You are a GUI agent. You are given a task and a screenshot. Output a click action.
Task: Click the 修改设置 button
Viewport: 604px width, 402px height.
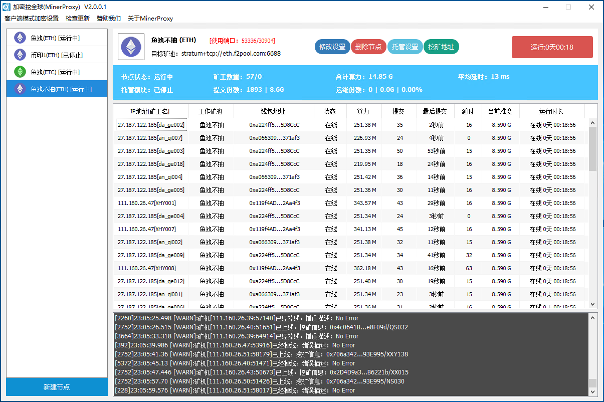[x=332, y=47]
